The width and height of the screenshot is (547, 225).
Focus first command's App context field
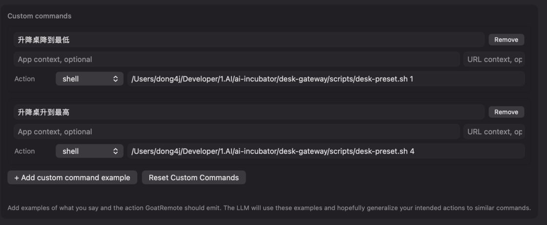point(237,60)
